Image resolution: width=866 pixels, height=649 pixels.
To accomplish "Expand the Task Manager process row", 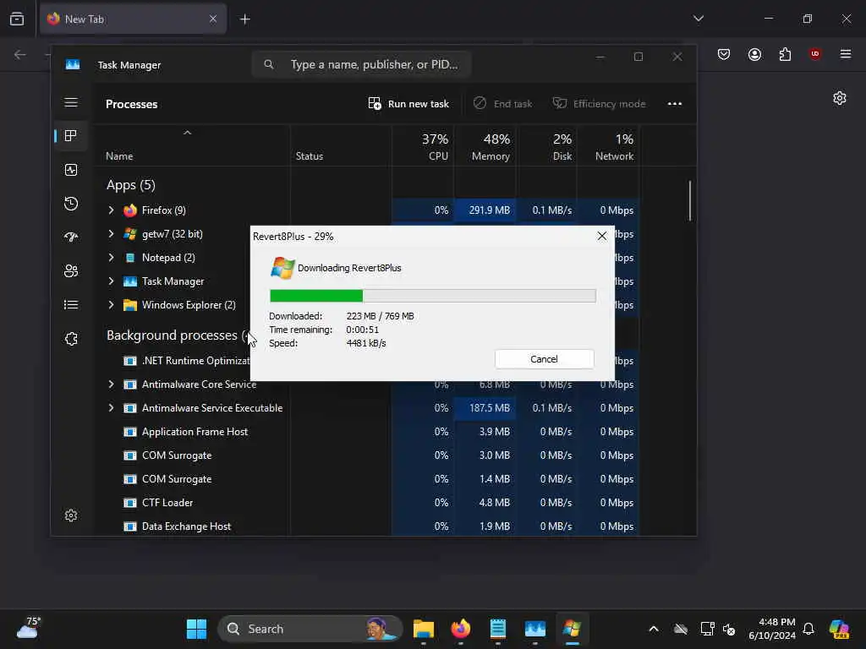I will [111, 281].
